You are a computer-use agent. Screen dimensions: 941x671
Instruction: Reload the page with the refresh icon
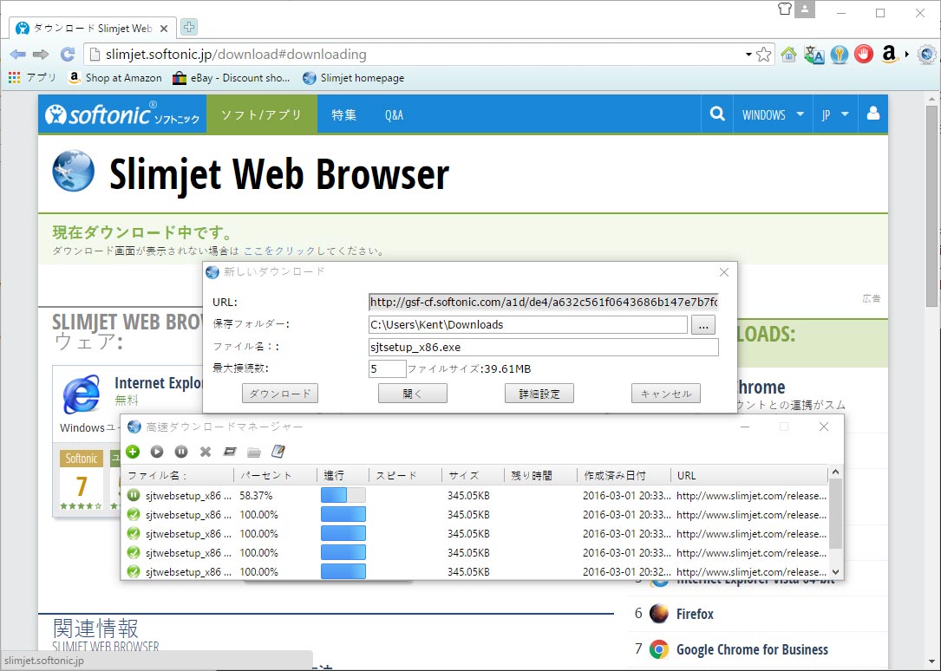(68, 55)
